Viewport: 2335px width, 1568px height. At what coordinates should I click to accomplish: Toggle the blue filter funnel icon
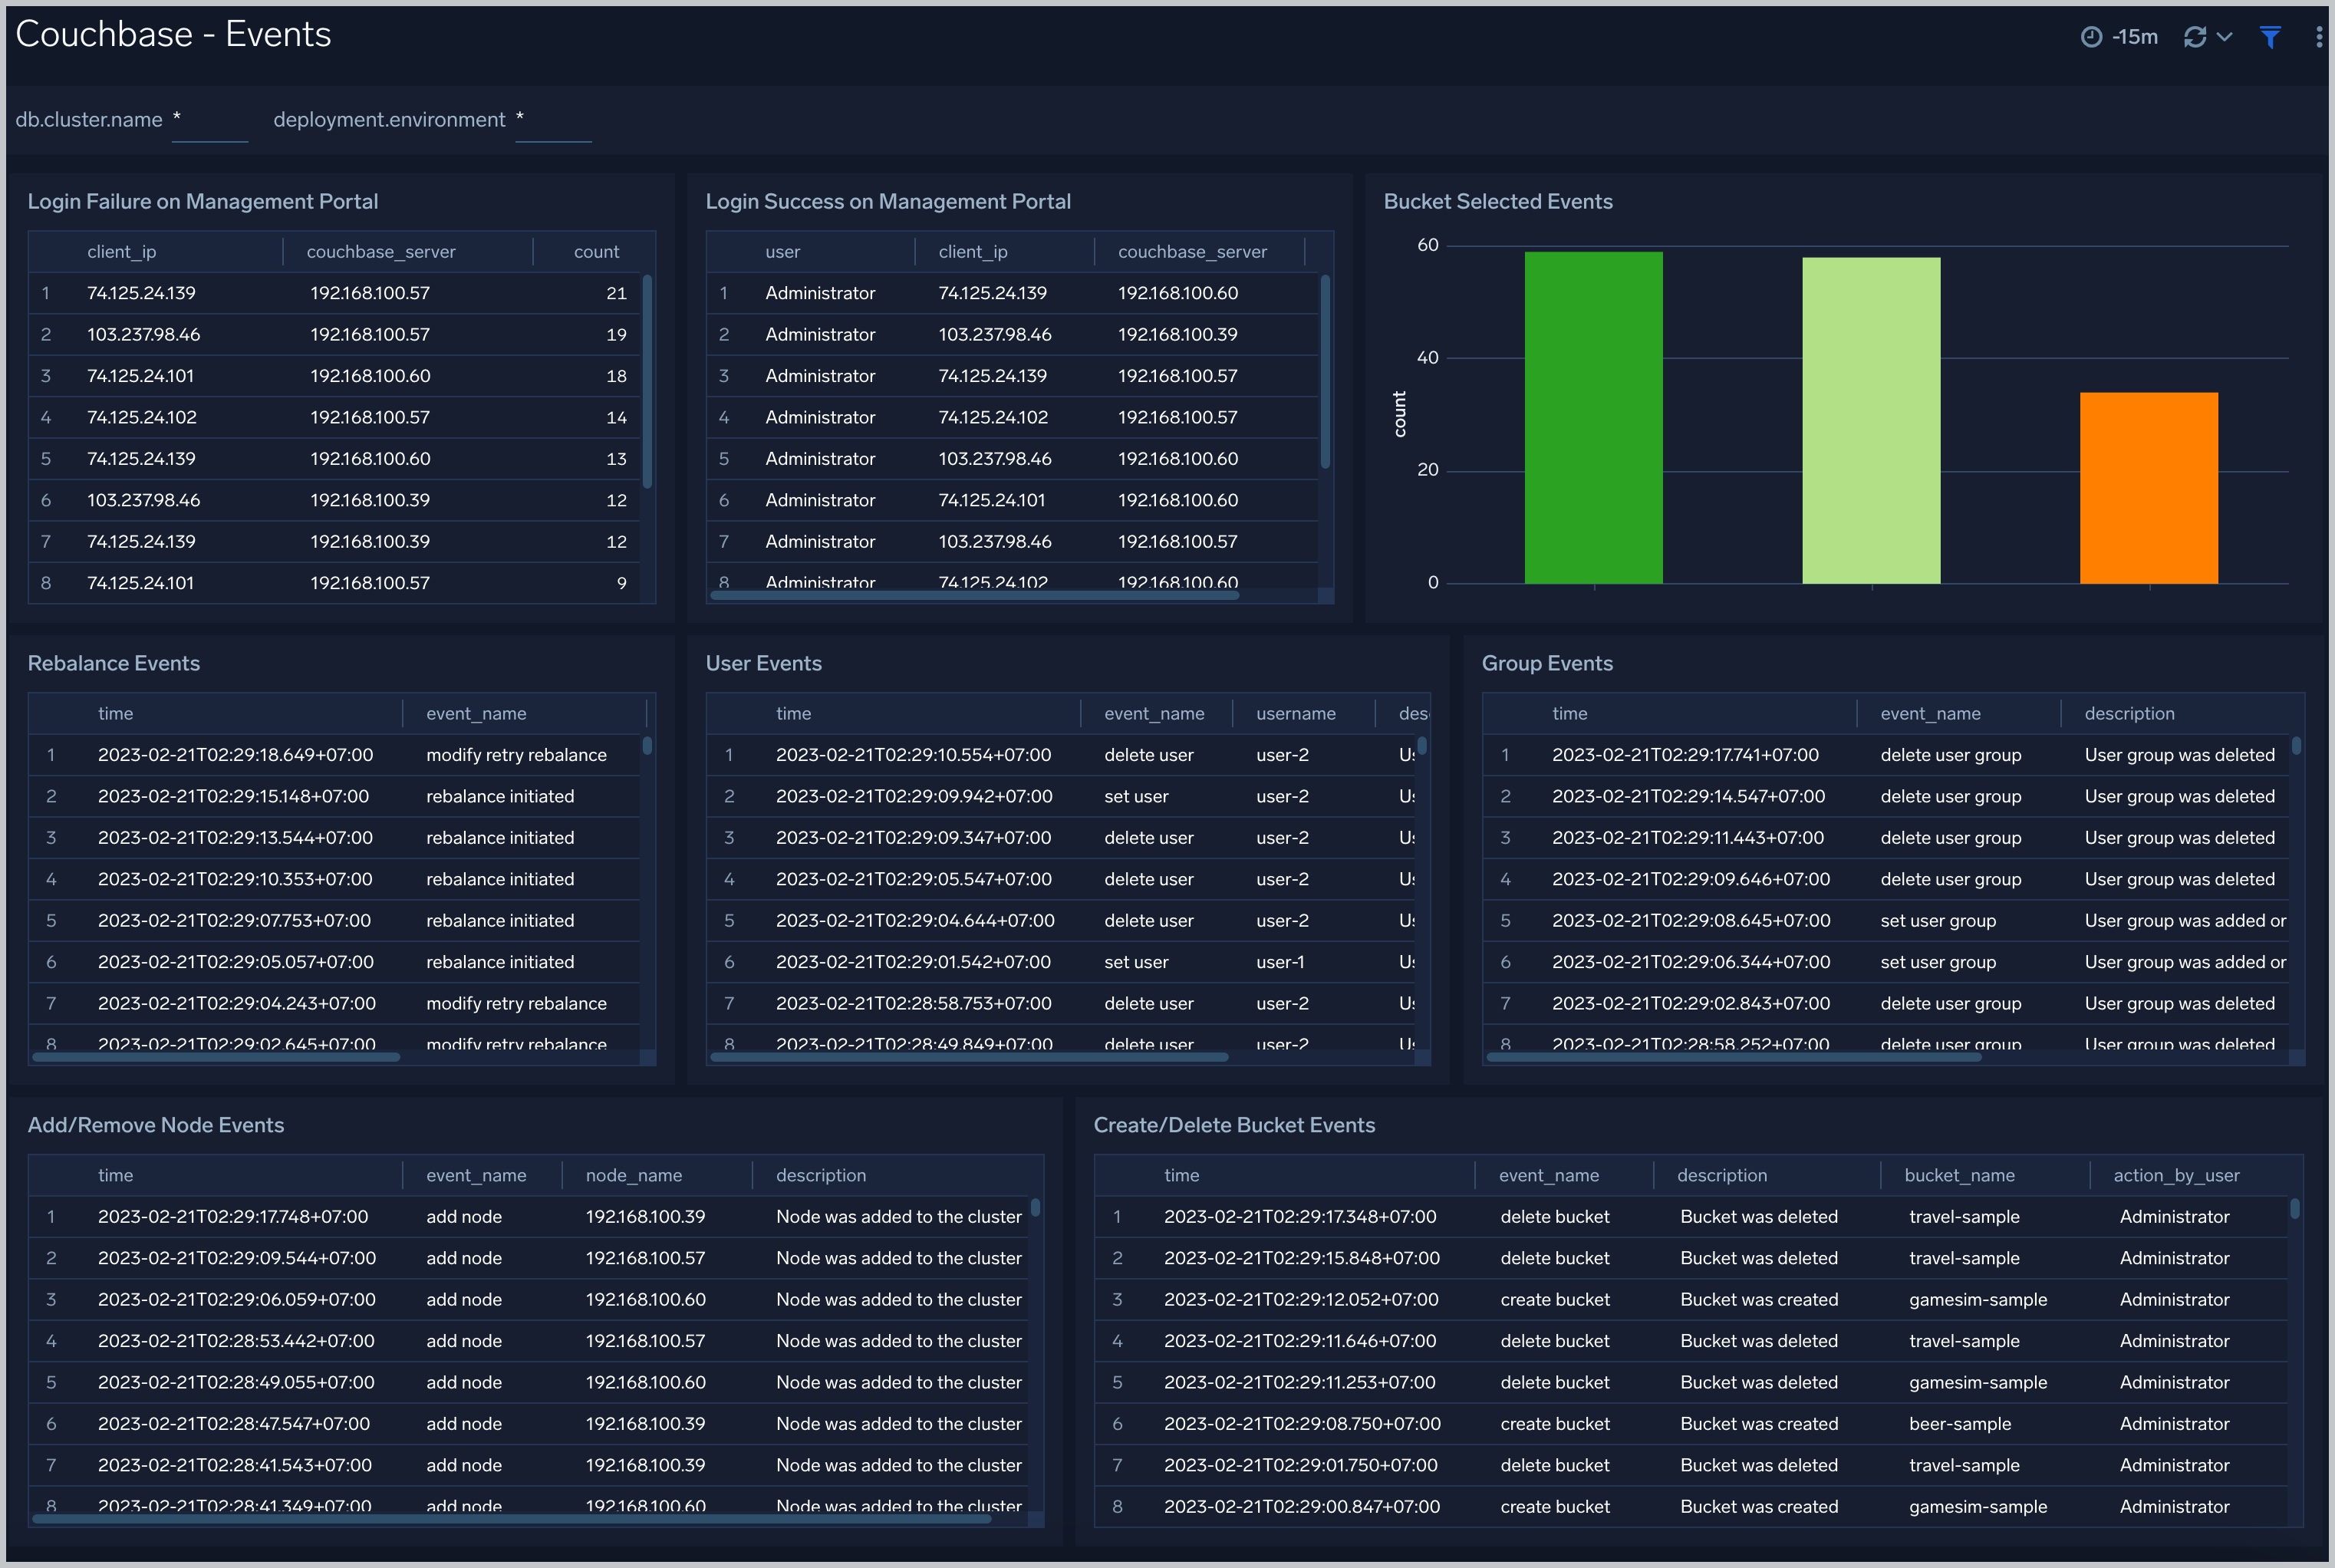[x=2270, y=37]
